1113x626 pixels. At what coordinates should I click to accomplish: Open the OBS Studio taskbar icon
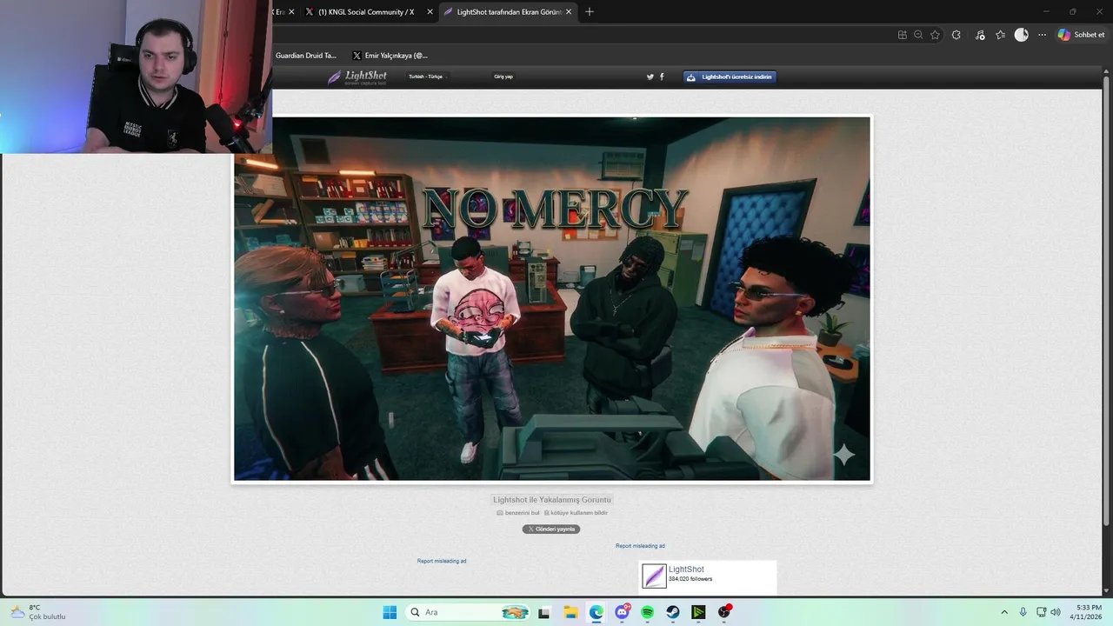tap(724, 612)
